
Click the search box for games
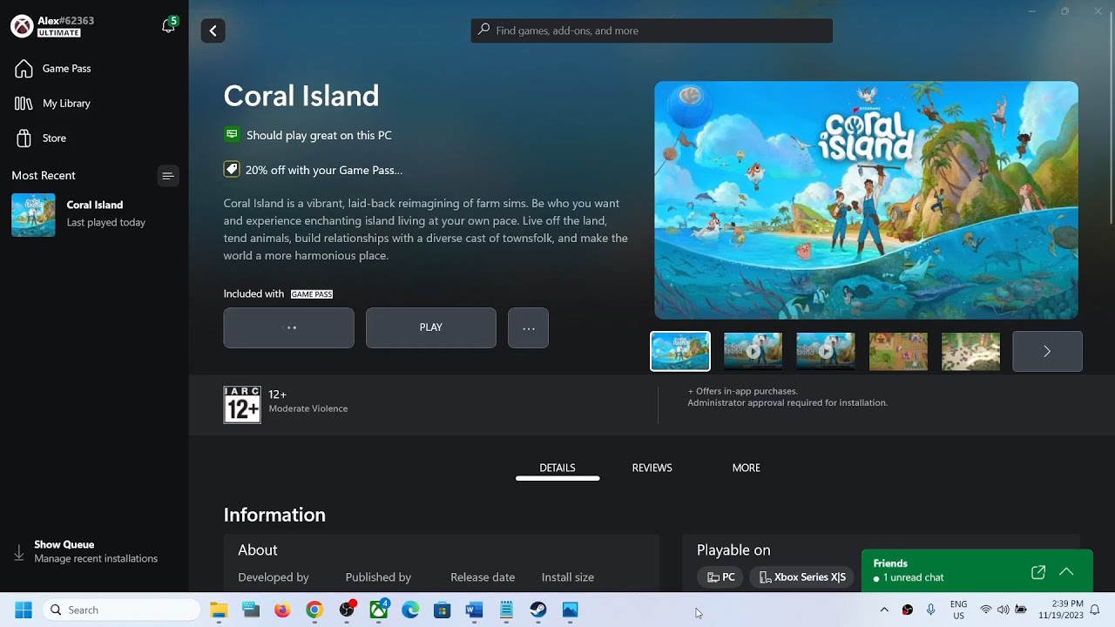652,30
